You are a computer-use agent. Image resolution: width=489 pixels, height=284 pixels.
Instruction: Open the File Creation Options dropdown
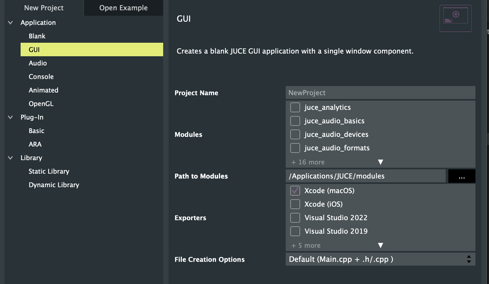click(x=380, y=259)
